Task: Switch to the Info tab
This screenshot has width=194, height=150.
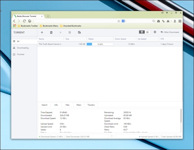Action: pos(56,105)
